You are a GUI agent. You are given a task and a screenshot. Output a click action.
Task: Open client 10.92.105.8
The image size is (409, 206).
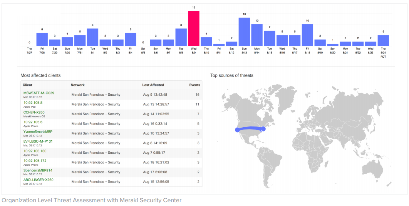coord(33,103)
